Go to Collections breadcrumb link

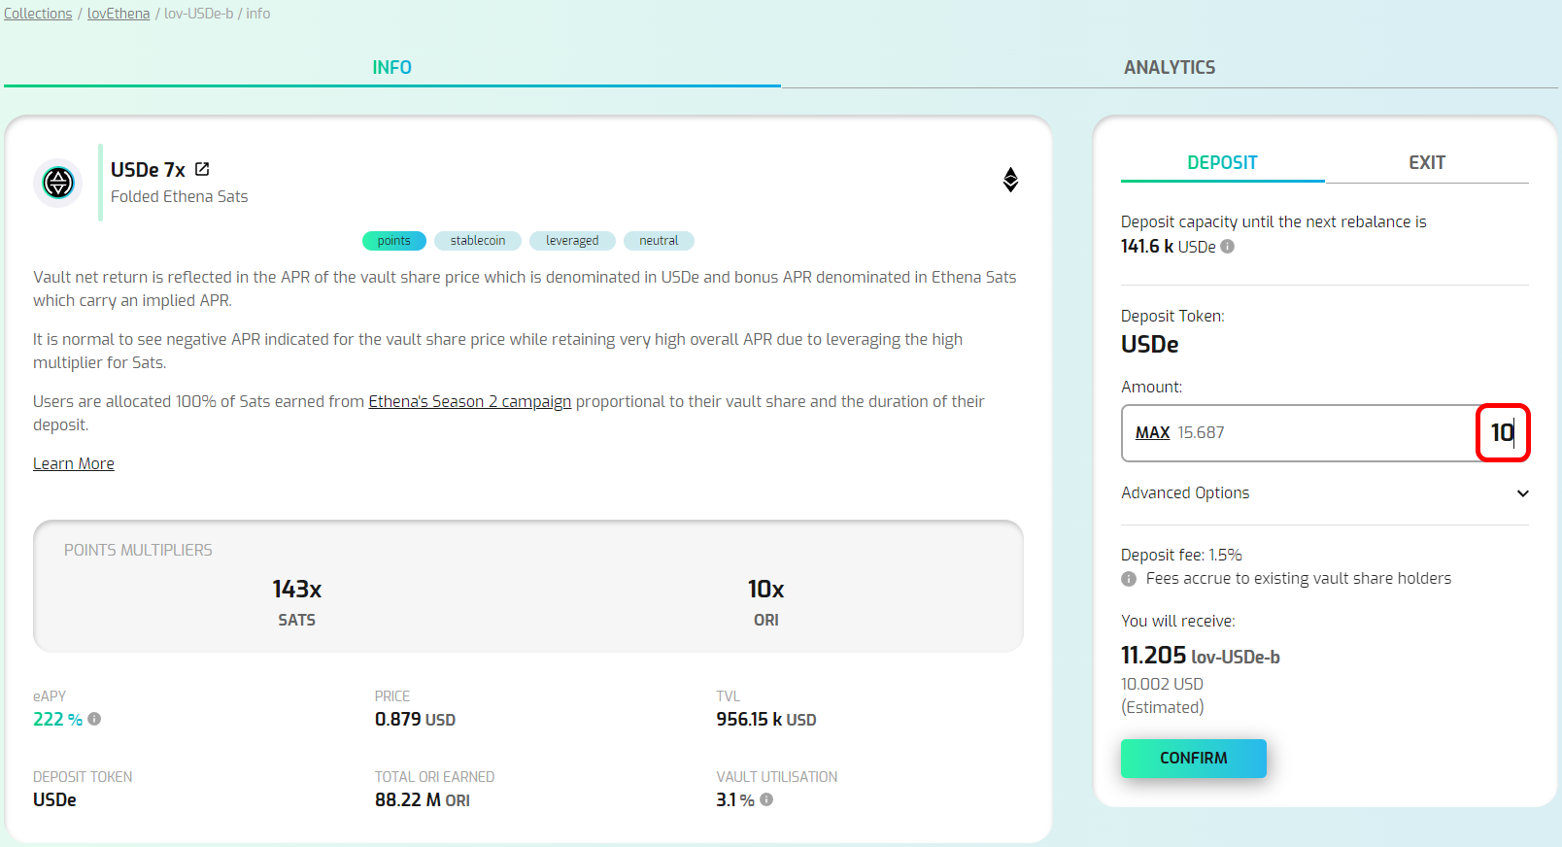coord(38,14)
